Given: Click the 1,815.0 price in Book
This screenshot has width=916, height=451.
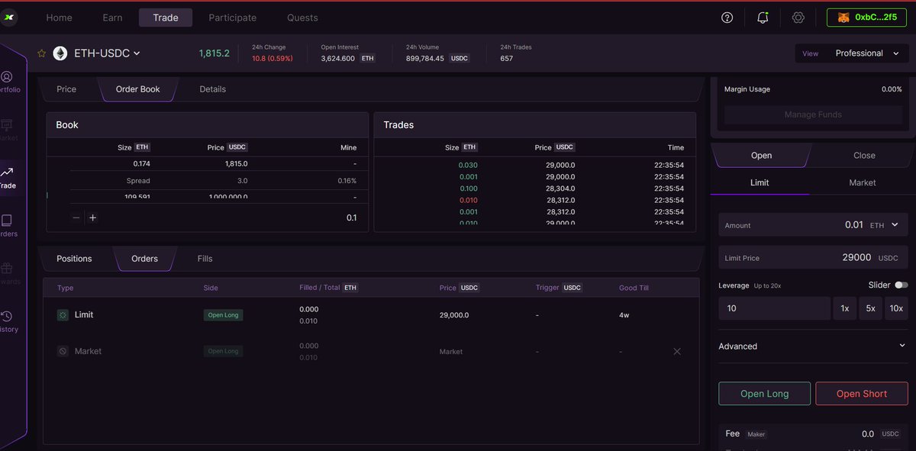Looking at the screenshot, I should 236,164.
